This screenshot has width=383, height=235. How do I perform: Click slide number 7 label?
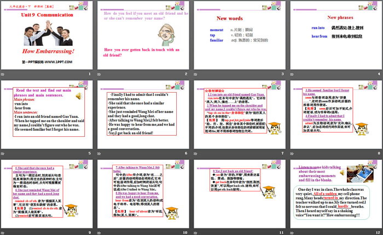click(283, 153)
